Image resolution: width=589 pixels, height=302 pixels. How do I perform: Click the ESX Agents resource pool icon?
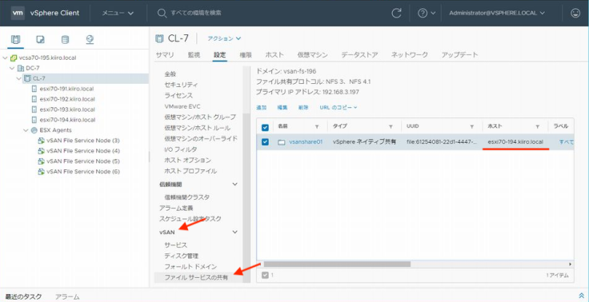(x=34, y=130)
